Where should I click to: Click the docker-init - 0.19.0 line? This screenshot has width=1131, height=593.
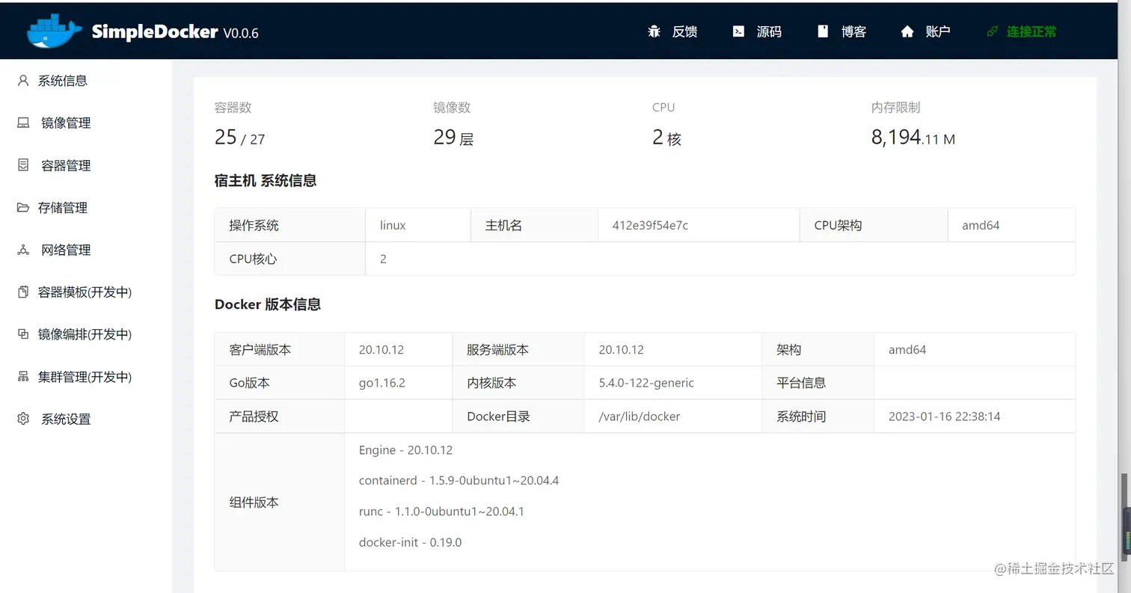pos(410,542)
